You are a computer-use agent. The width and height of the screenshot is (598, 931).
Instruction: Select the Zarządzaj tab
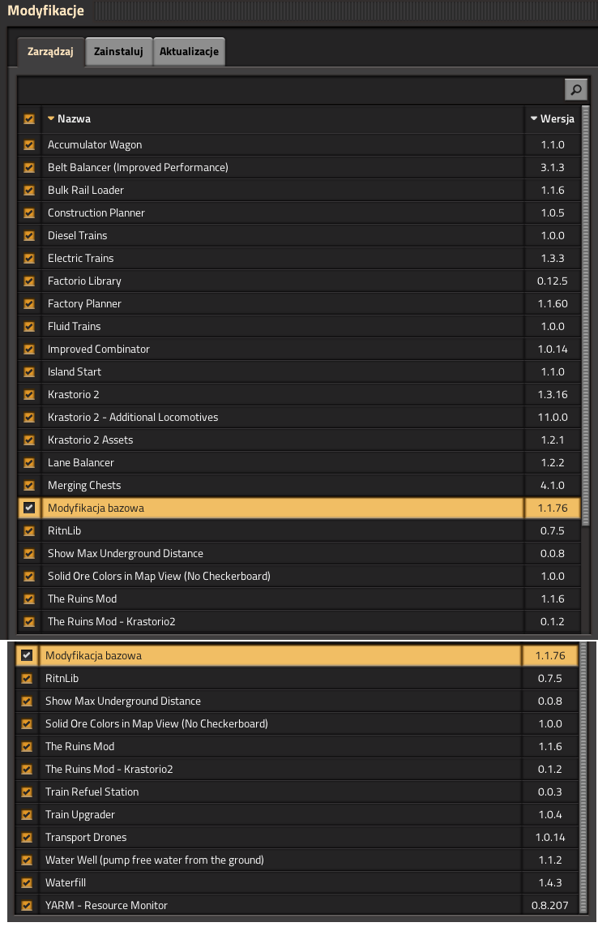click(50, 52)
